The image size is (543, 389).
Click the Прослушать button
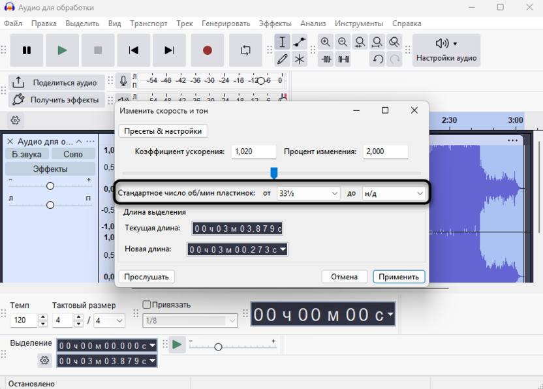pyautogui.click(x=147, y=277)
